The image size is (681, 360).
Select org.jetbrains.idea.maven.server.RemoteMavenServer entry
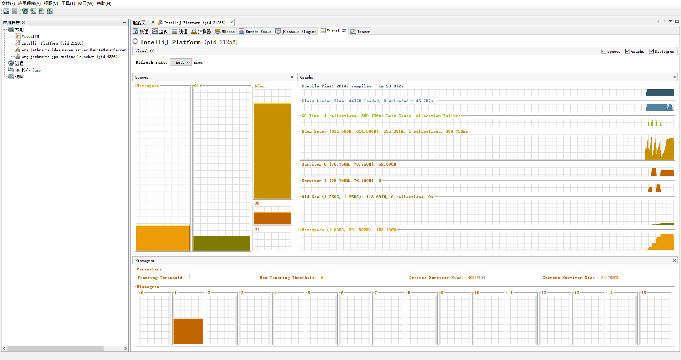[x=74, y=50]
